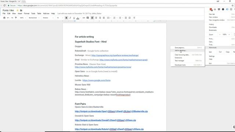
Task: Click the Insert link icon
Action: (84, 18)
